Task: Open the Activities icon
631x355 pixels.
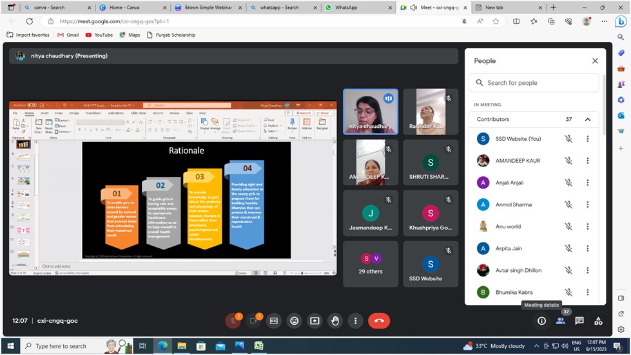Action: click(598, 320)
